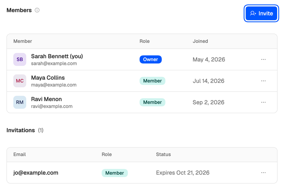Click the Invitations heading
This screenshot has width=284, height=190.
pos(21,130)
